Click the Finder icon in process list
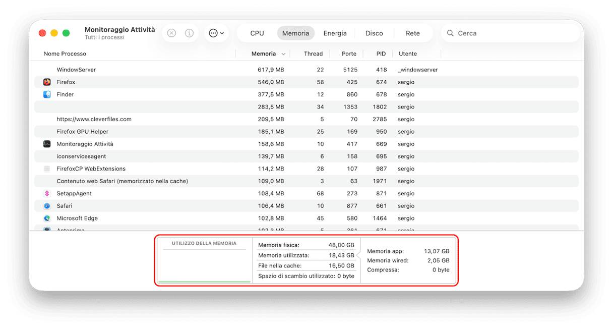 pos(47,94)
